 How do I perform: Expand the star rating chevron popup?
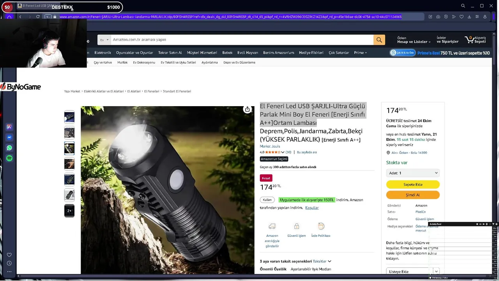283,152
